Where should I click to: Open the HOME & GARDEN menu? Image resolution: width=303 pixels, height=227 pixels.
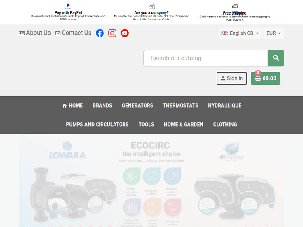pos(183,125)
